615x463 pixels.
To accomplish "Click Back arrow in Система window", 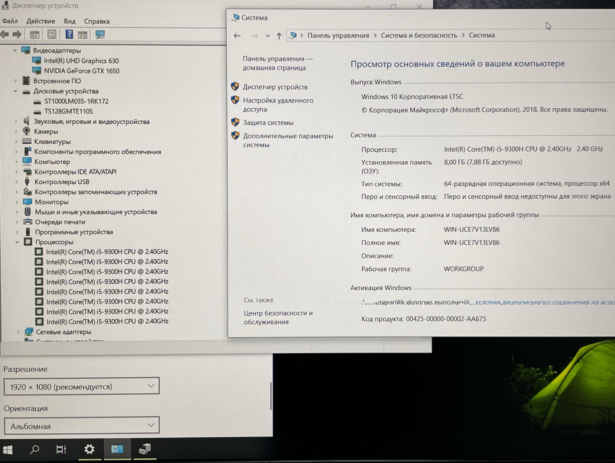I will pos(237,36).
